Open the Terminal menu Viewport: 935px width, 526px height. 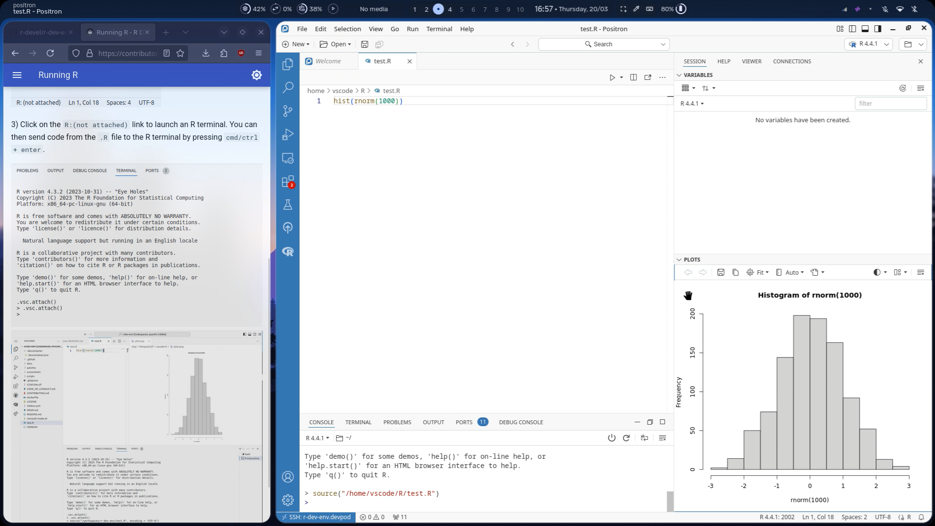(x=439, y=29)
